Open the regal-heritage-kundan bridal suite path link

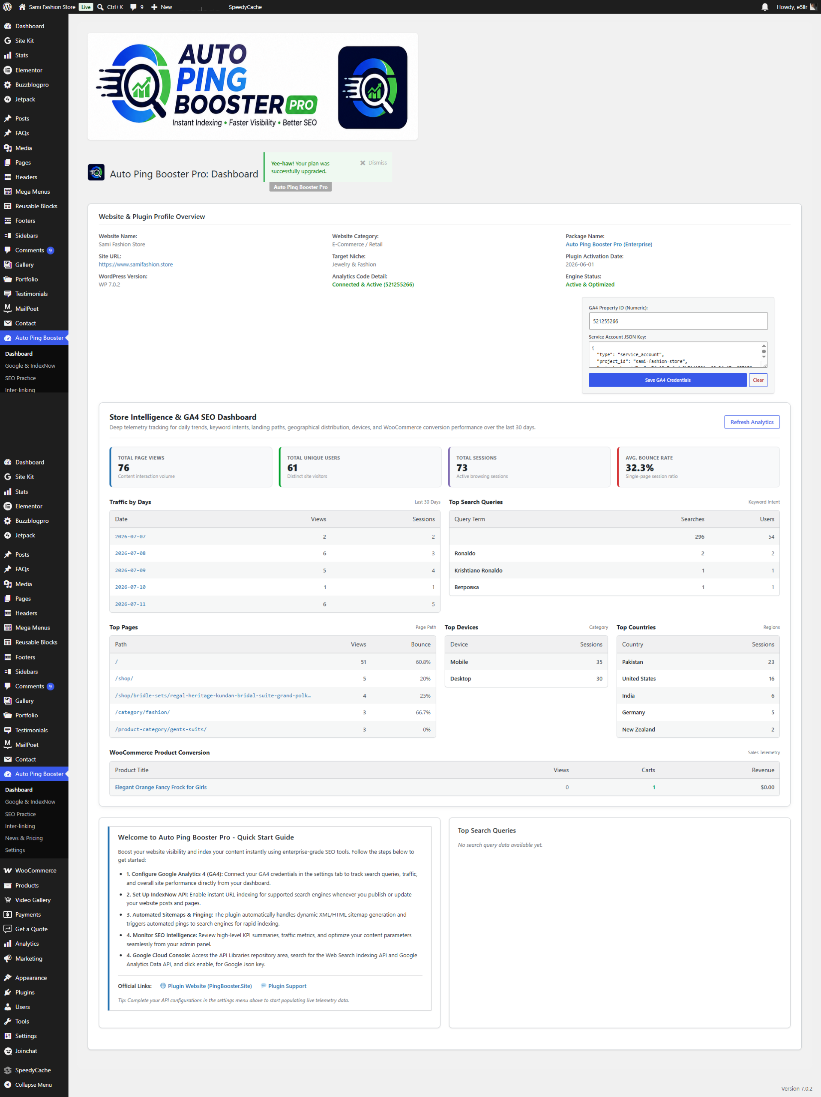click(x=213, y=695)
